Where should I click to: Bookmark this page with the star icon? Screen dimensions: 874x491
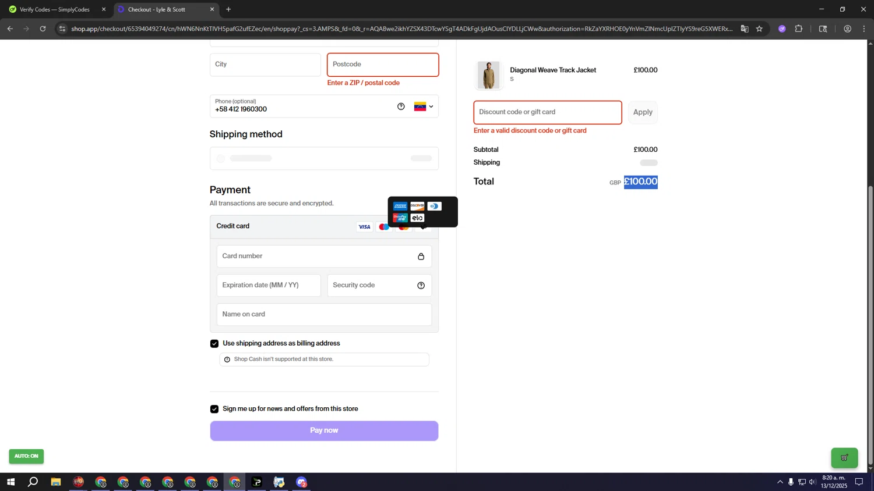[x=759, y=29]
